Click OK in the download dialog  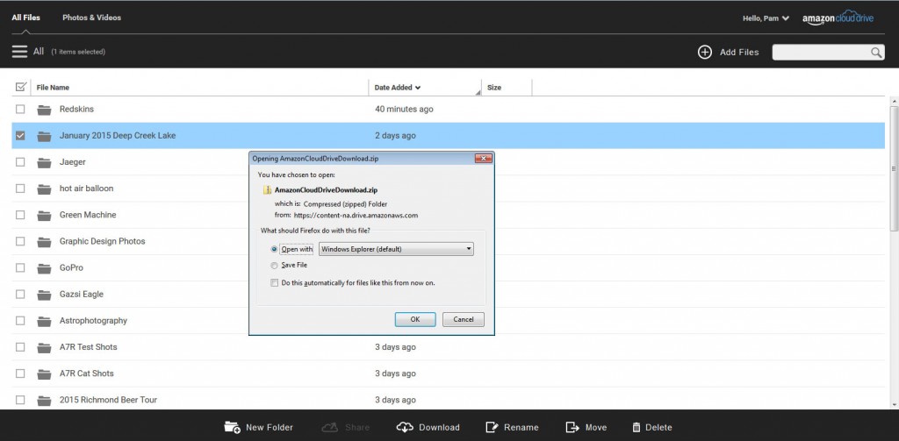click(x=415, y=320)
